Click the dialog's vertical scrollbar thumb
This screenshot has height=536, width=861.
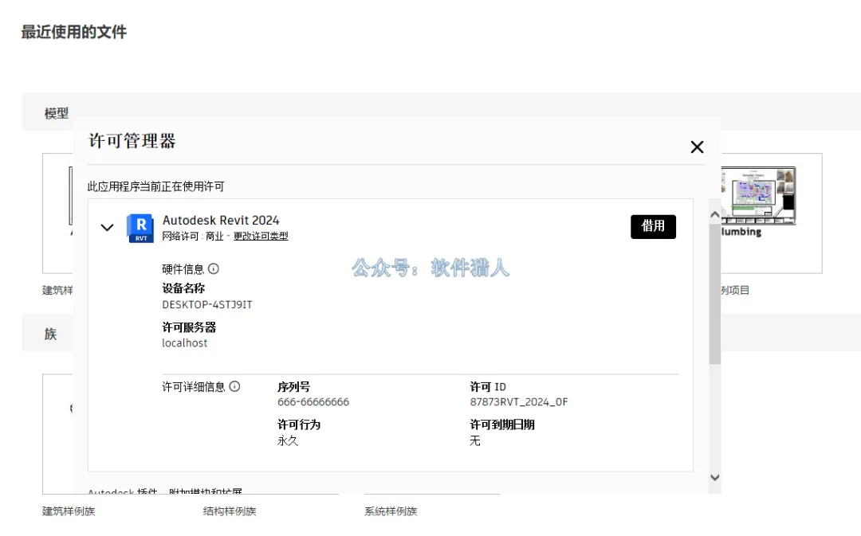[x=714, y=294]
